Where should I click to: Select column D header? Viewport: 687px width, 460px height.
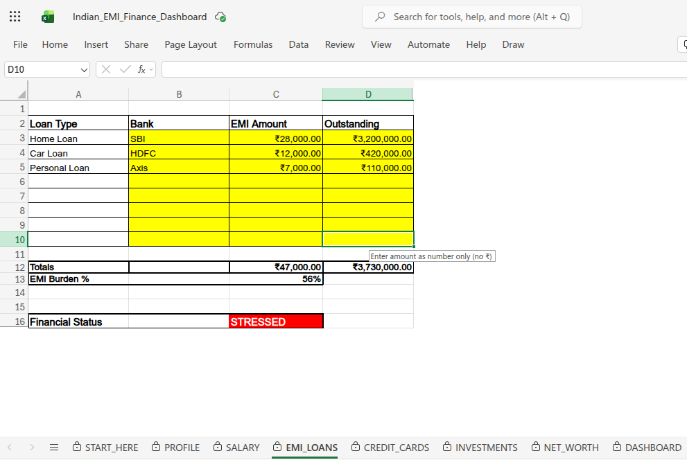(368, 94)
